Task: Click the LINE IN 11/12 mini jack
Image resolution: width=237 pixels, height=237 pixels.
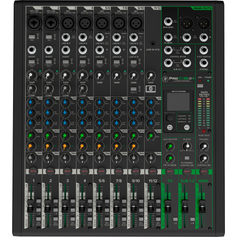Action: tap(153, 44)
